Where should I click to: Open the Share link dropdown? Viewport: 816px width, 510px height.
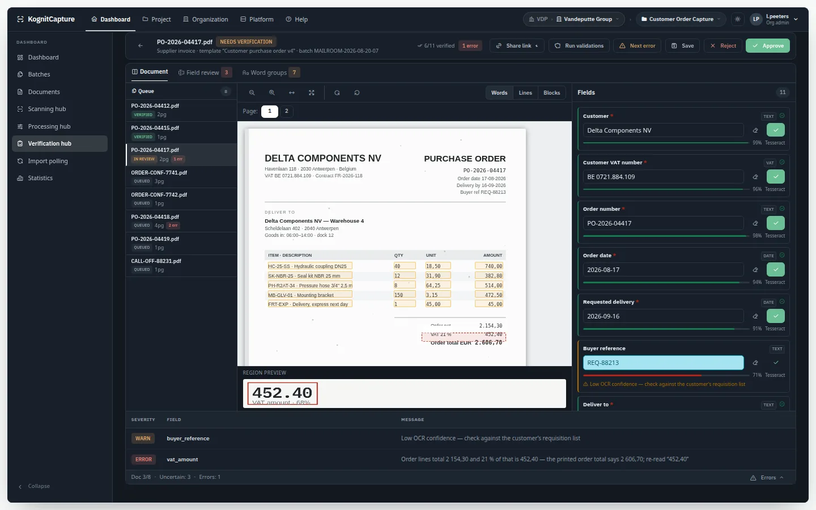[517, 46]
